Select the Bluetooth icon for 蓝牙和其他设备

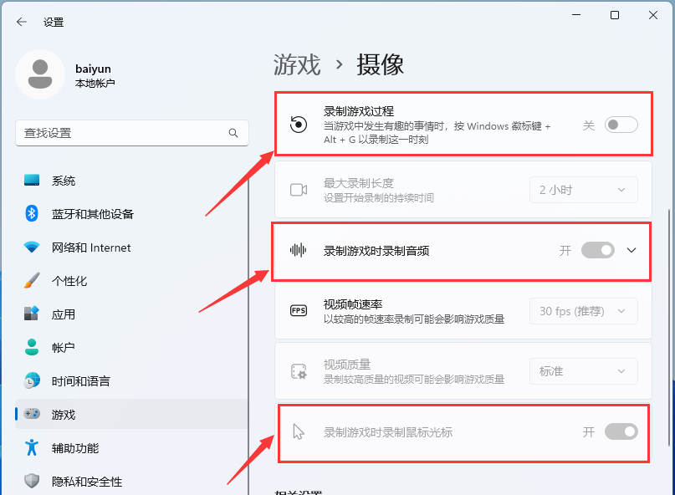tap(32, 213)
